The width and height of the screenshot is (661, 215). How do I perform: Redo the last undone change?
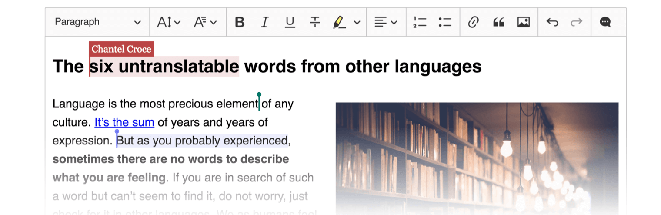[577, 22]
